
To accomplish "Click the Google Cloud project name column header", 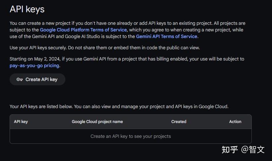I will click(97, 122).
